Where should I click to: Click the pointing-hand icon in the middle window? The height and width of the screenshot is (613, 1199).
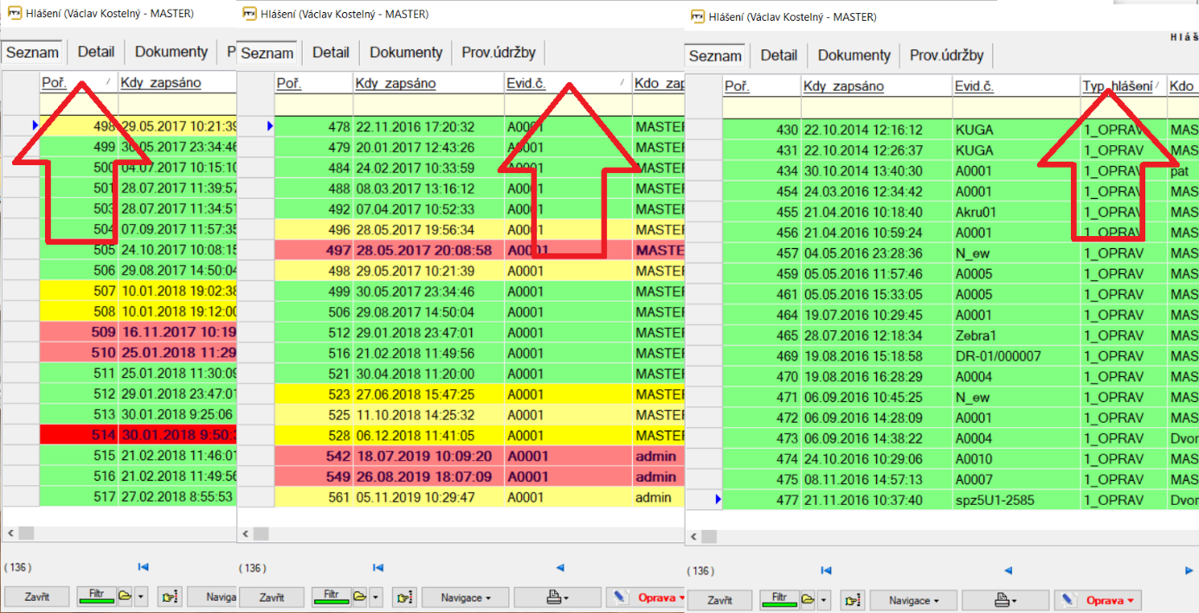tap(403, 597)
